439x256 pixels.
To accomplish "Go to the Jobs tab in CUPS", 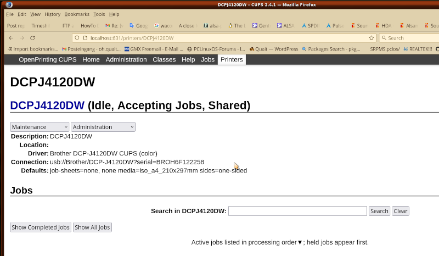I will tap(207, 59).
